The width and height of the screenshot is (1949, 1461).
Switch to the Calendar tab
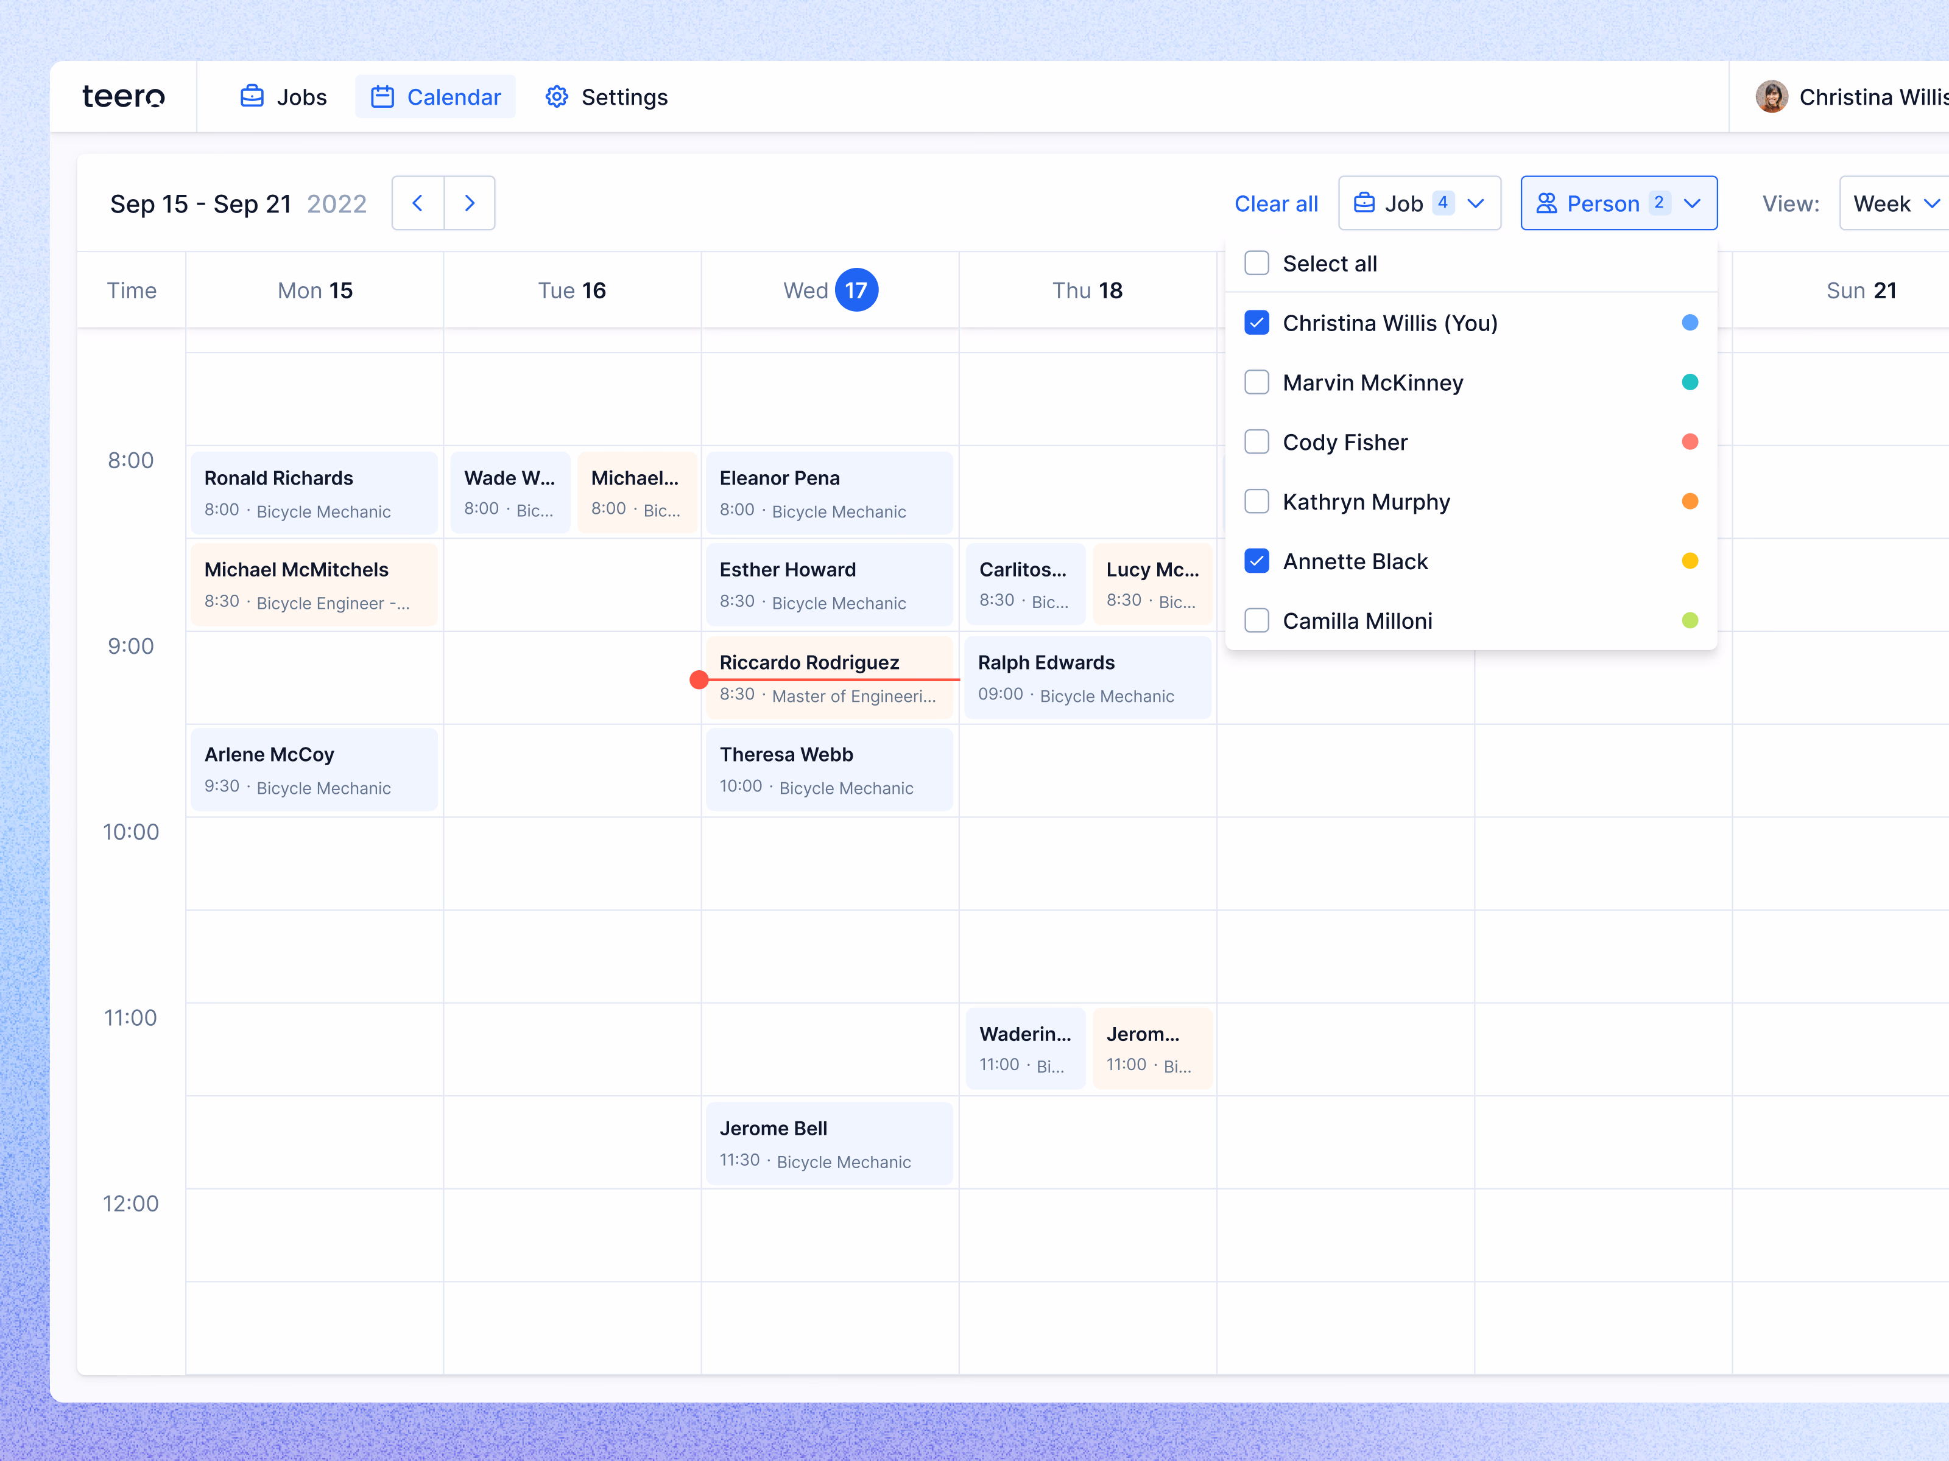click(436, 96)
